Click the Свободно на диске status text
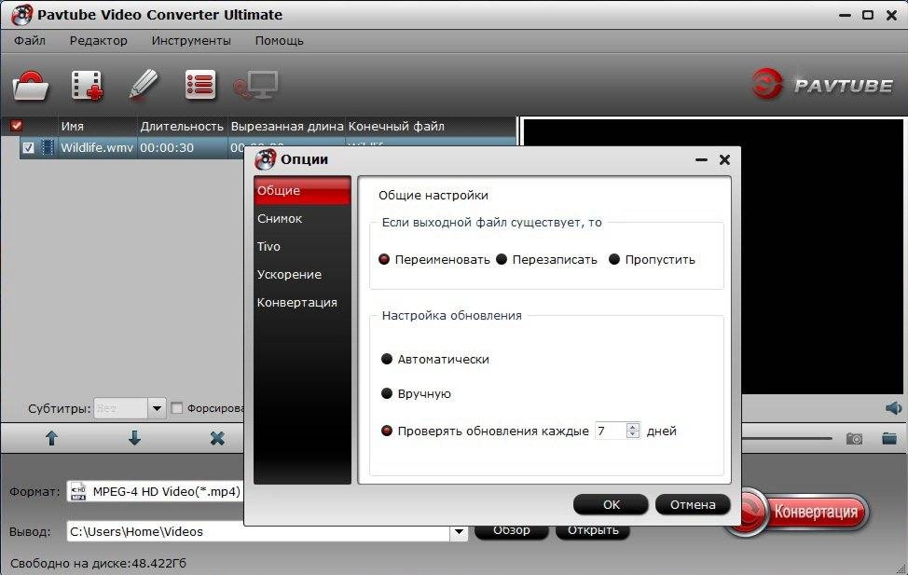Image resolution: width=908 pixels, height=575 pixels. [98, 563]
